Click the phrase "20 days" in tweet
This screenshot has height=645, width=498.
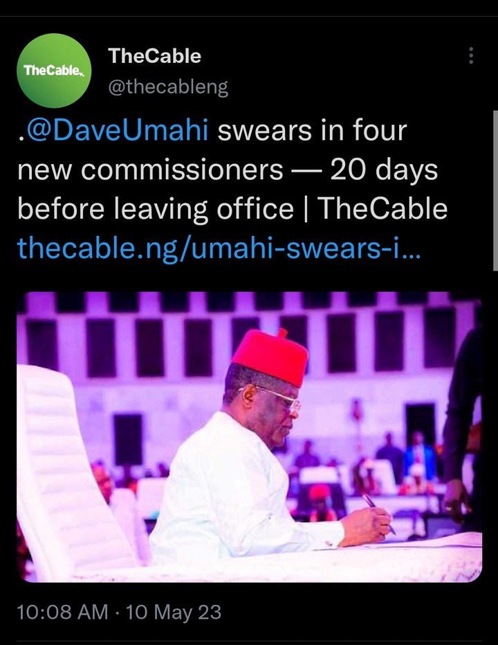[384, 170]
